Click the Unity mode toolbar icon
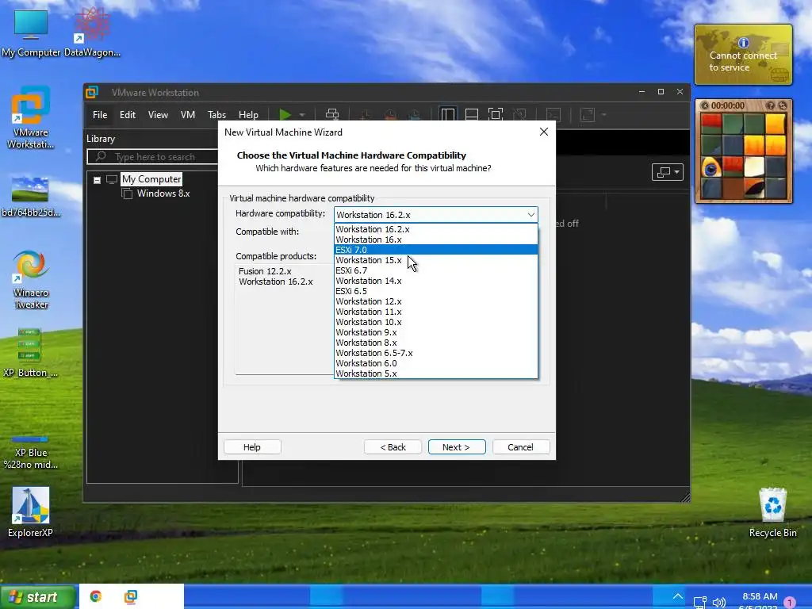The height and width of the screenshot is (609, 812). (519, 114)
